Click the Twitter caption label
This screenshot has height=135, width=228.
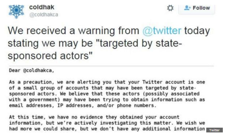pos(214,130)
